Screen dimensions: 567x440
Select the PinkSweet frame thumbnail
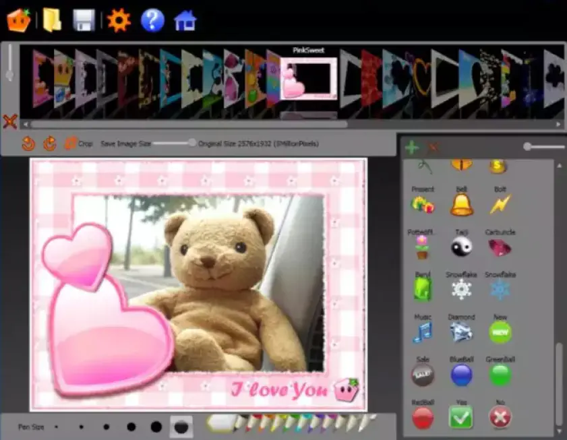pos(308,80)
